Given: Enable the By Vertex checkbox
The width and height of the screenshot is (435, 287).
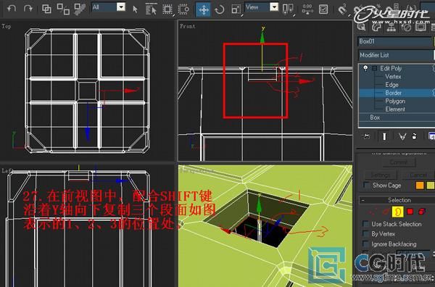Looking at the screenshot, I should [x=366, y=234].
